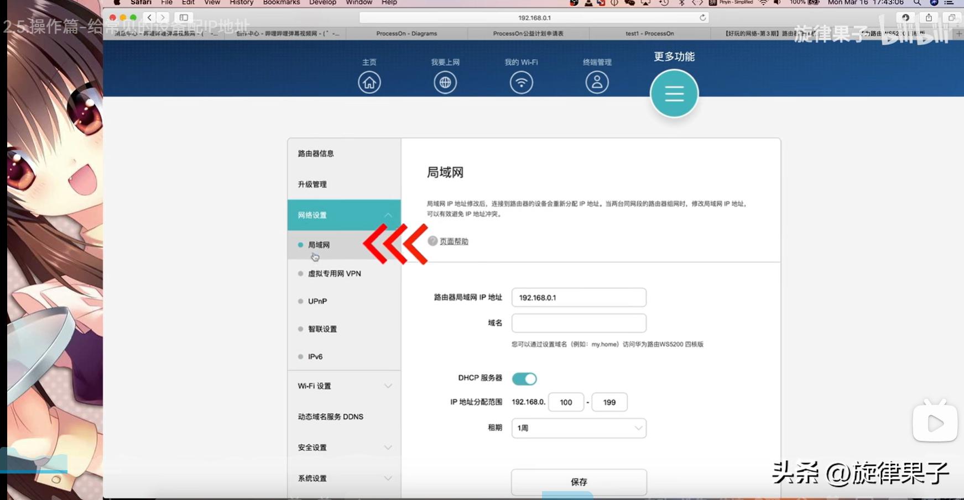Image resolution: width=964 pixels, height=500 pixels.
Task: Reload the page using Safari's refresh icon
Action: pos(702,18)
